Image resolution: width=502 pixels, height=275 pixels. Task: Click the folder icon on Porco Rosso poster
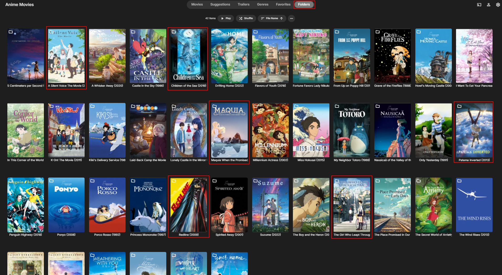92,181
